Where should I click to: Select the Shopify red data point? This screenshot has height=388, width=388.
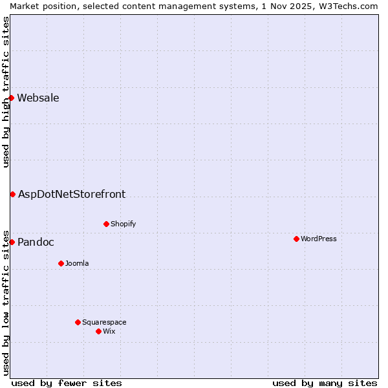tap(106, 224)
